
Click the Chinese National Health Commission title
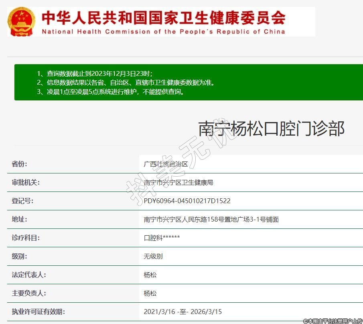(164, 17)
